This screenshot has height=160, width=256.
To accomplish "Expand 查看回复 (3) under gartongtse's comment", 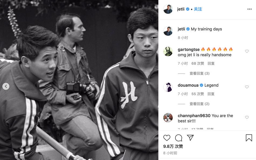I will tap(199, 74).
